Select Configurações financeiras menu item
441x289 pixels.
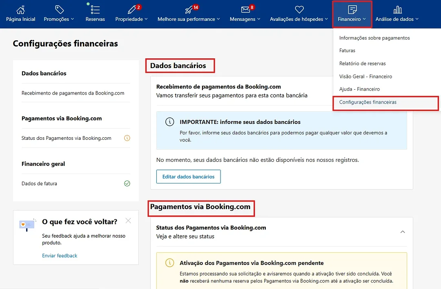coord(368,102)
